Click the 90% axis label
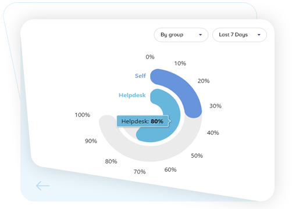Screen dimensions: 292x209 [91, 141]
